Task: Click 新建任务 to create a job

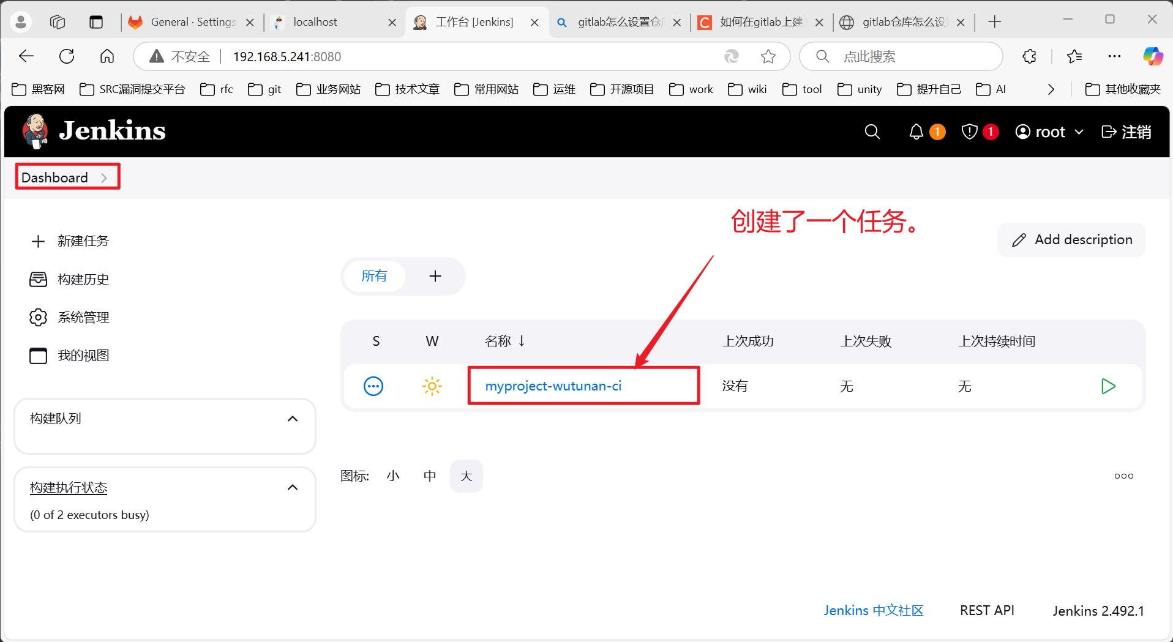Action: (x=70, y=241)
